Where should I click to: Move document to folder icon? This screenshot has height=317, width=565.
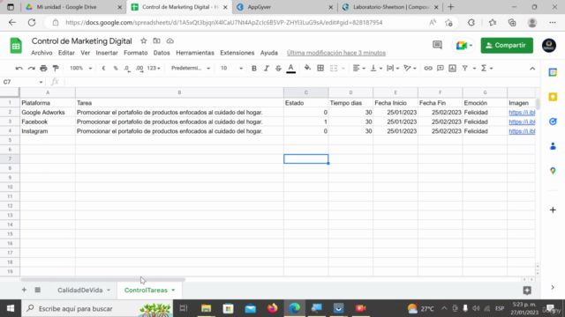pyautogui.click(x=157, y=41)
